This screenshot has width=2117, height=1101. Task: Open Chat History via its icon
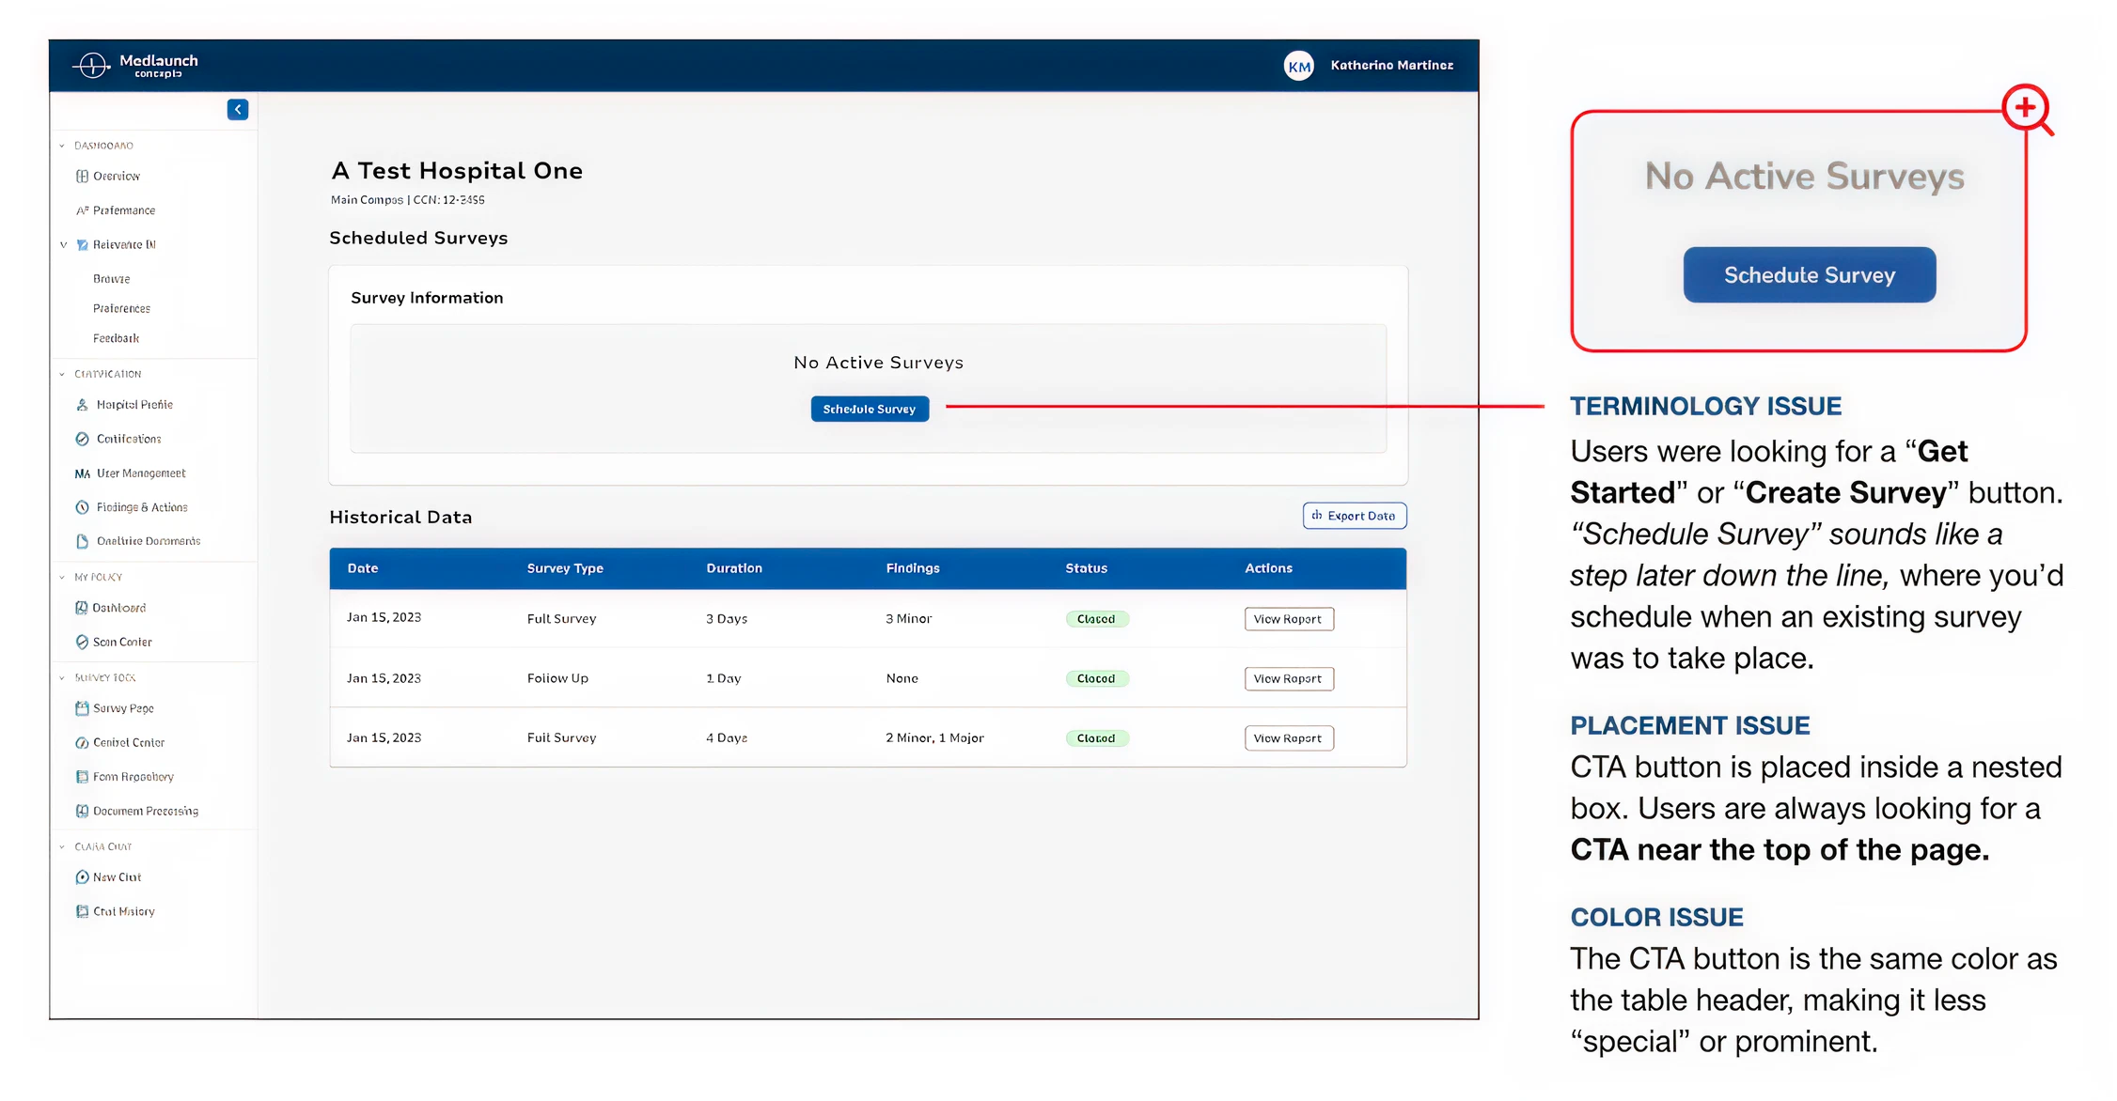[x=82, y=911]
